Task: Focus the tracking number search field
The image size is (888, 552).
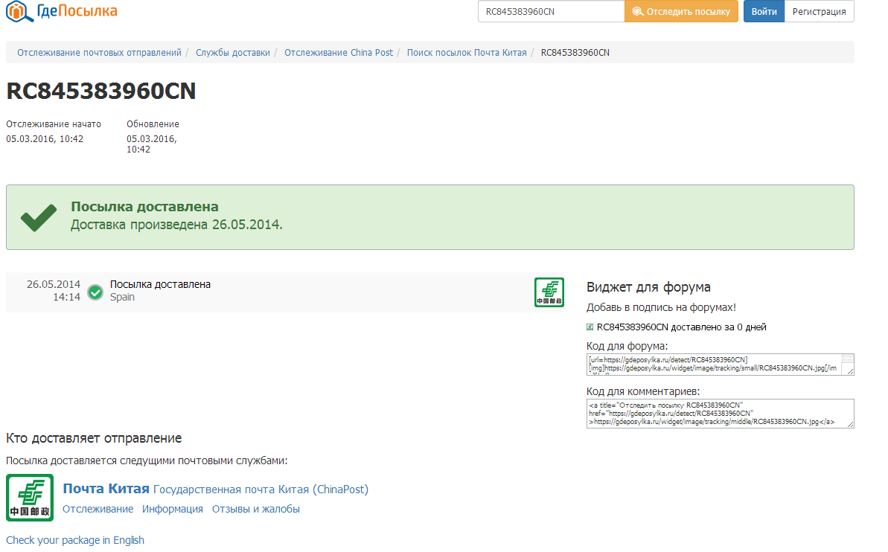Action: coord(551,11)
